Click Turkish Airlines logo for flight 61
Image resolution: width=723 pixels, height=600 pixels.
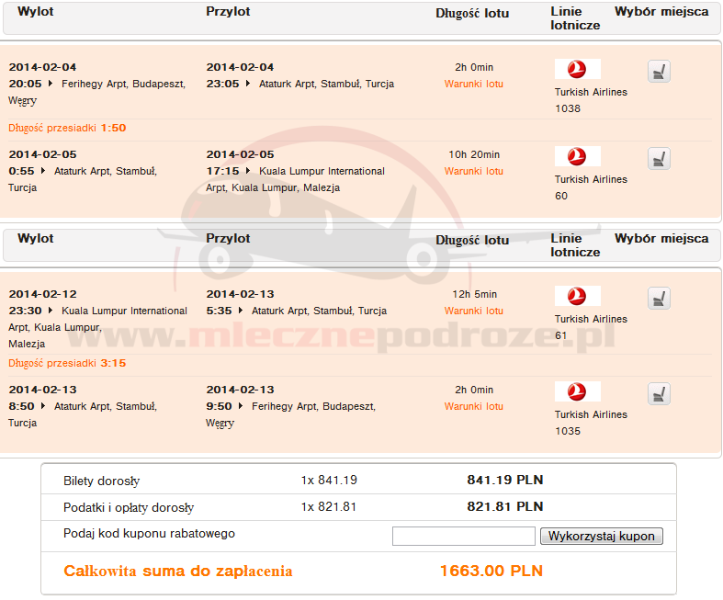coord(577,296)
